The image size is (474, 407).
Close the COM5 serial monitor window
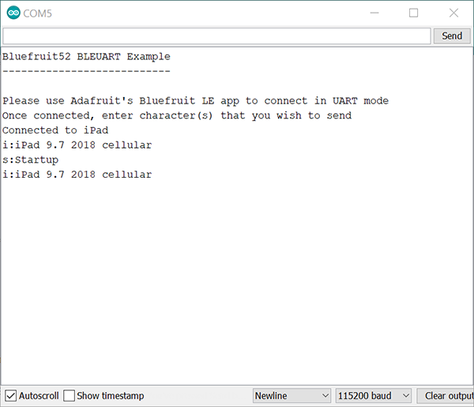(x=453, y=13)
